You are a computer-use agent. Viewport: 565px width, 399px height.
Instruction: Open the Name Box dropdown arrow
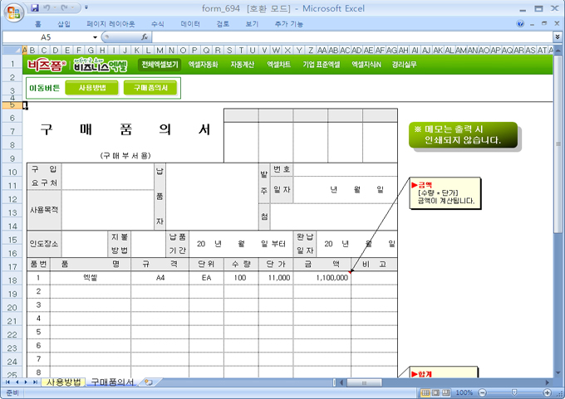click(x=95, y=37)
